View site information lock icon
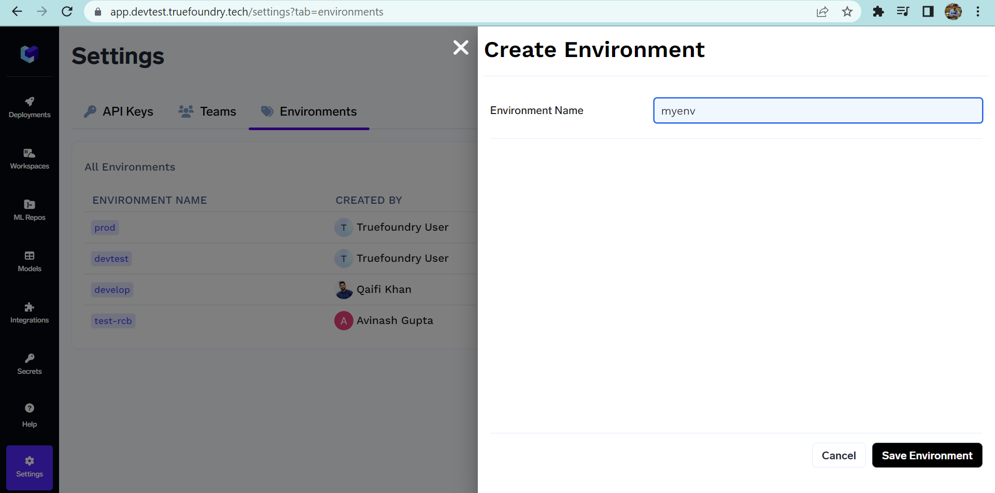This screenshot has height=493, width=995. (98, 11)
